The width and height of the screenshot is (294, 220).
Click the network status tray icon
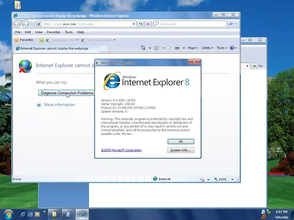(269, 212)
